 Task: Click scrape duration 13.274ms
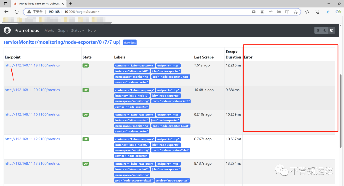[234, 163]
